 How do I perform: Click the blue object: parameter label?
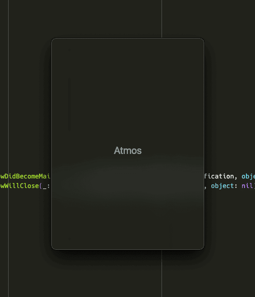[x=224, y=186]
